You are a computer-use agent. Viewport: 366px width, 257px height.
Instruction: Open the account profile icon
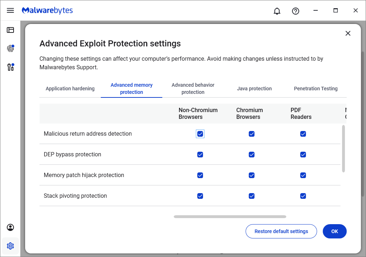pos(10,227)
